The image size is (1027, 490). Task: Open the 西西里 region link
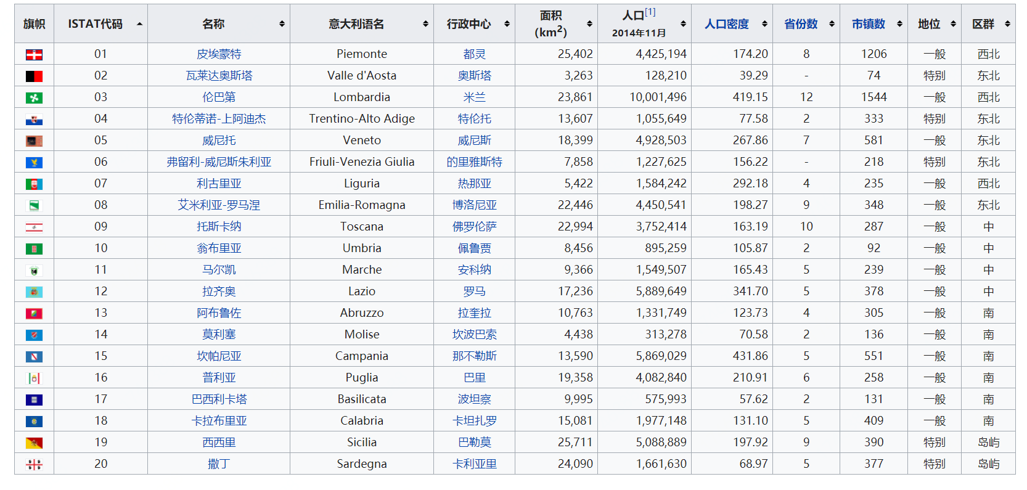(219, 443)
